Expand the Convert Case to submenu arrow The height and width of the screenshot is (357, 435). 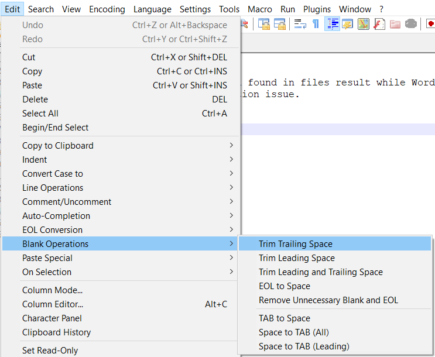click(x=231, y=173)
